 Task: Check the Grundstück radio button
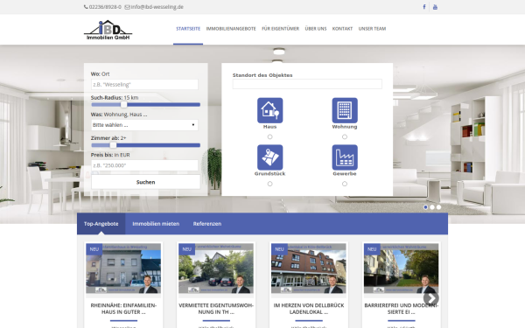click(269, 184)
